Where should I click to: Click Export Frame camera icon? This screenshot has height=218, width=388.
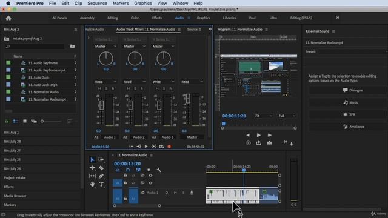(269, 143)
